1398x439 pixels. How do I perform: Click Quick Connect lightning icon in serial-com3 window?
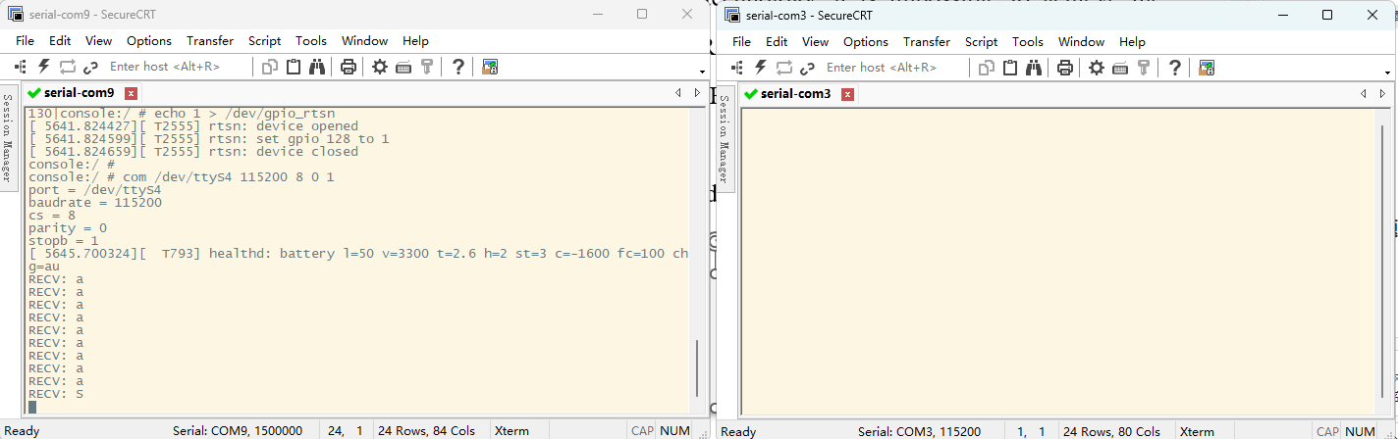point(760,67)
